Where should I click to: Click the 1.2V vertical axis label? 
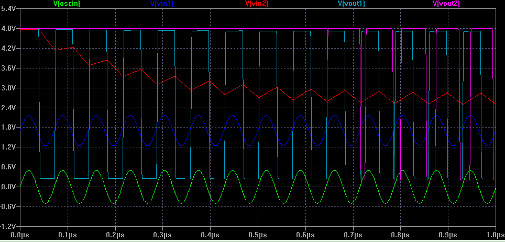point(8,147)
